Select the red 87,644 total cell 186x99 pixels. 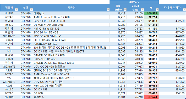[x=151, y=97]
